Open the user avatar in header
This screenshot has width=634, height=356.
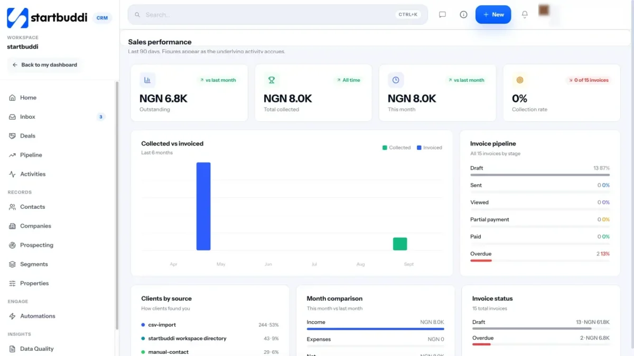(544, 11)
